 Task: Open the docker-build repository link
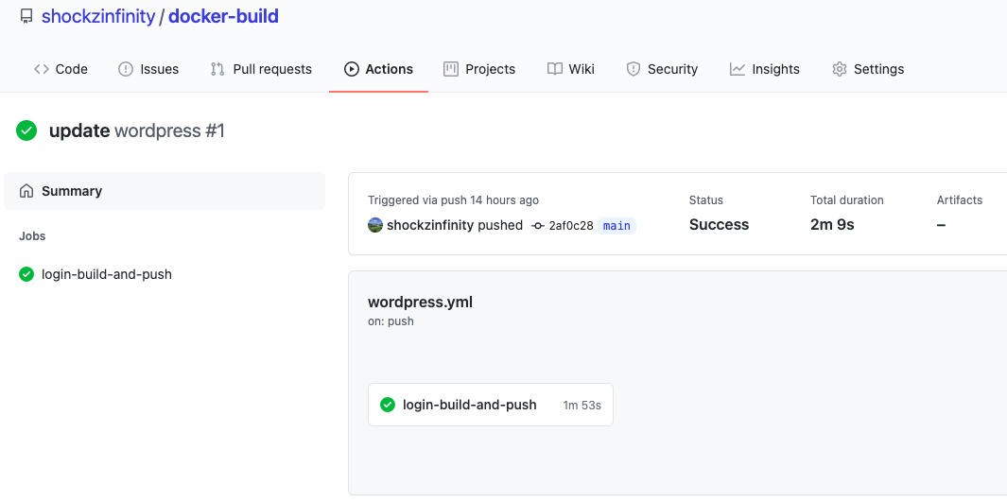(223, 17)
